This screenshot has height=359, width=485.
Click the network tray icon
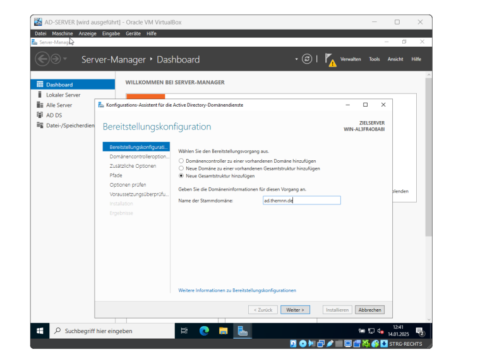371,331
